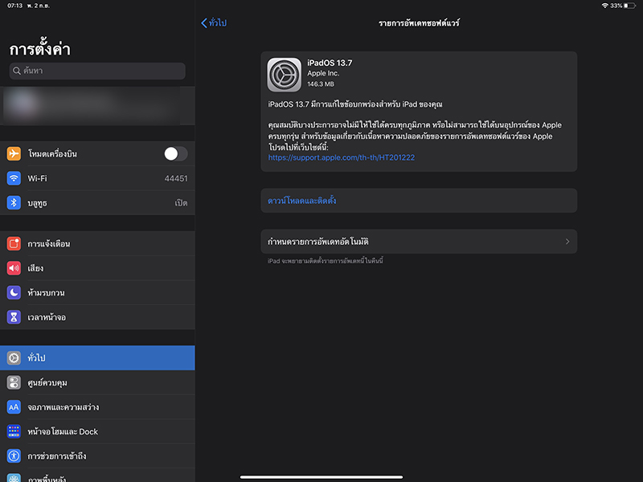Open the Bluetooth (บลูทูธ) settings row
Viewport: 643px width, 482px height.
click(x=97, y=203)
